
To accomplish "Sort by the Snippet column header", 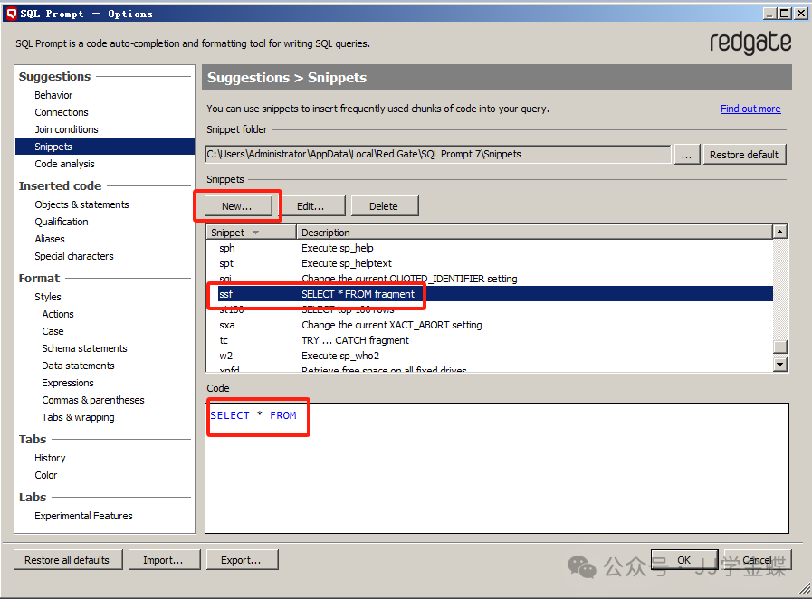I will (251, 233).
